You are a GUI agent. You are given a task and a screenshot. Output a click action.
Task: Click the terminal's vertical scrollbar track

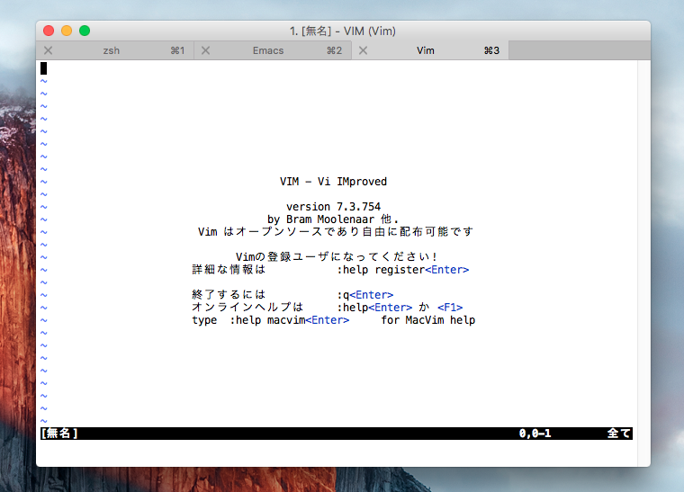(x=643, y=264)
